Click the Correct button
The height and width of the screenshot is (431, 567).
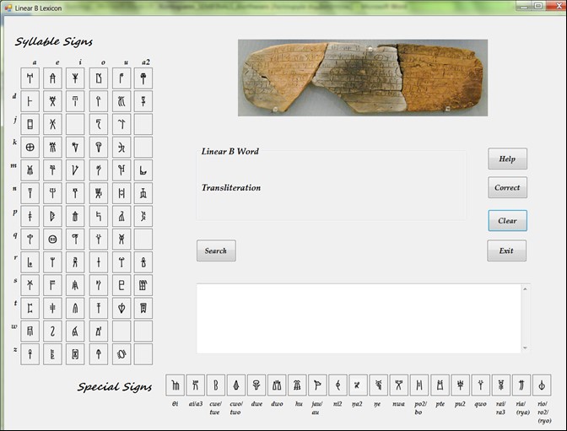pyautogui.click(x=507, y=187)
